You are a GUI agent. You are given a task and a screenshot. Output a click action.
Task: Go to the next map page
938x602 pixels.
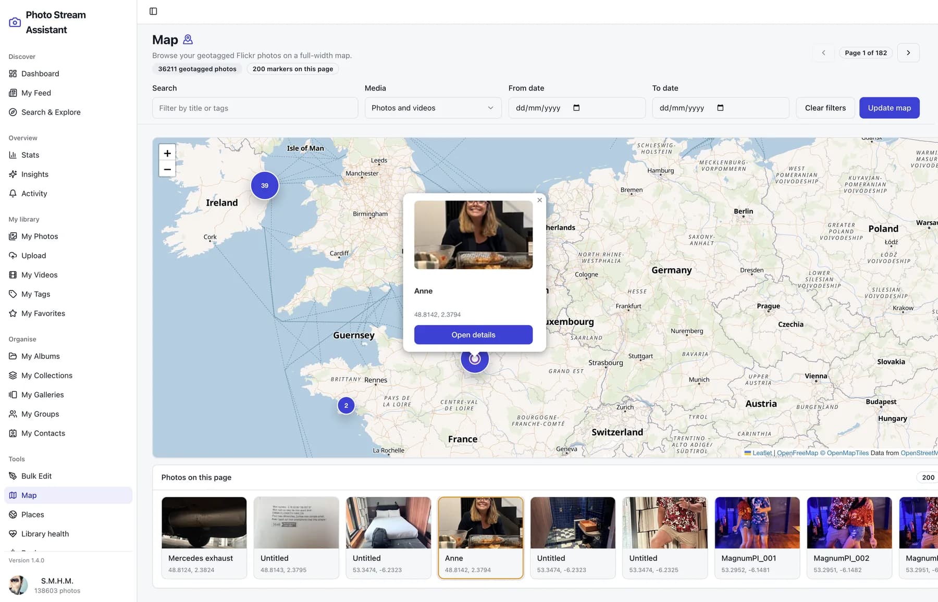pos(908,53)
